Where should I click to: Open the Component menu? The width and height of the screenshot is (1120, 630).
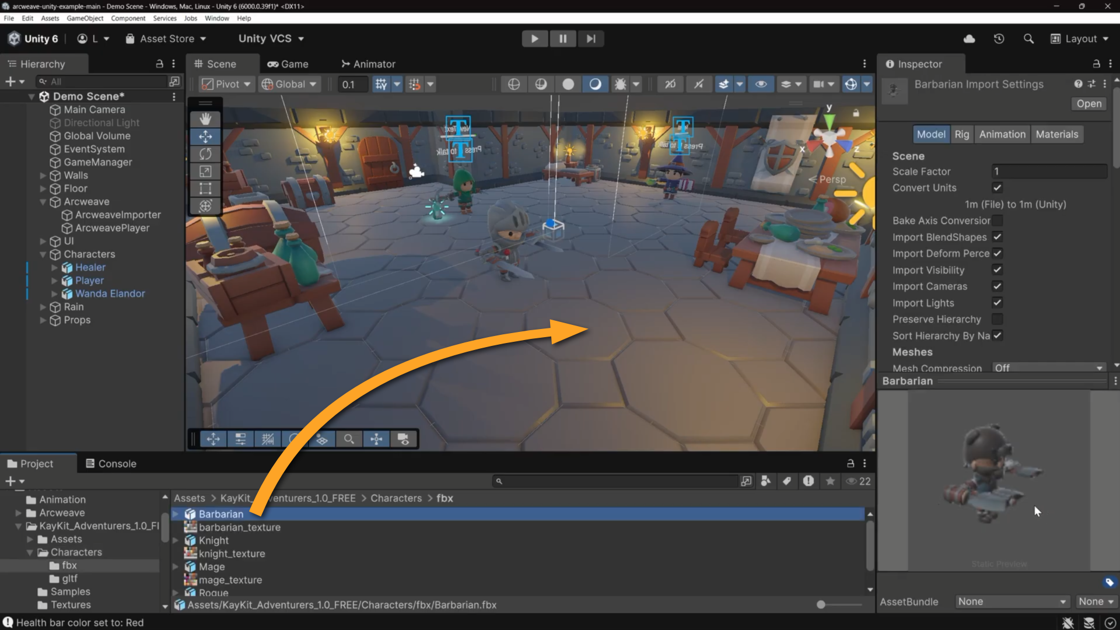(128, 18)
